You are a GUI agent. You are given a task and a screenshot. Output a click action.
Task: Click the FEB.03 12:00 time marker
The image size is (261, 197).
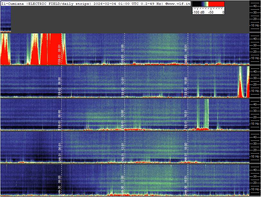click(122, 56)
